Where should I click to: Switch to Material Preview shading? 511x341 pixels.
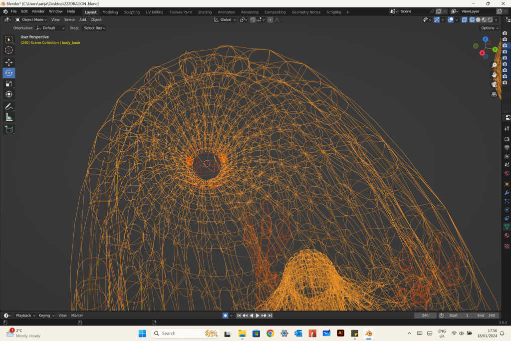point(484,20)
